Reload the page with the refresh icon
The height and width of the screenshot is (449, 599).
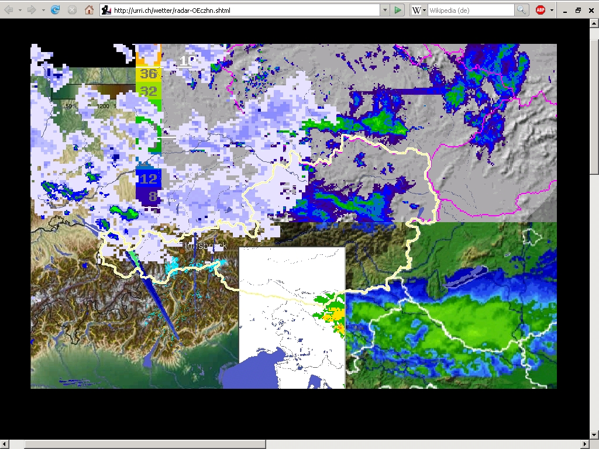tap(56, 10)
